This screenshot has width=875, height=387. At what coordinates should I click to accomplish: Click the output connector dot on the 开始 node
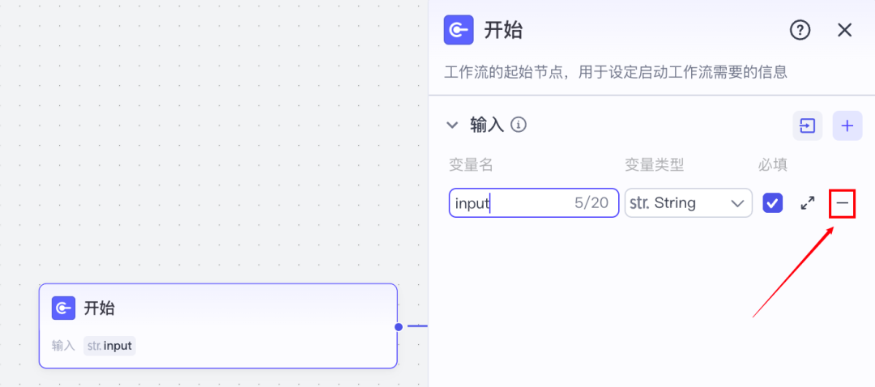399,326
